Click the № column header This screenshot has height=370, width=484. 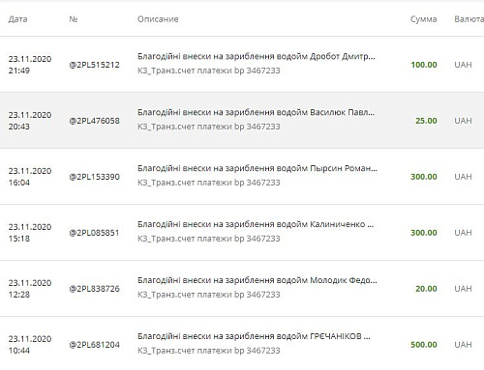coord(74,19)
